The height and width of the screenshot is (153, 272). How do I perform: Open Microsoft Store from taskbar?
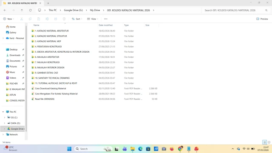[148, 149]
